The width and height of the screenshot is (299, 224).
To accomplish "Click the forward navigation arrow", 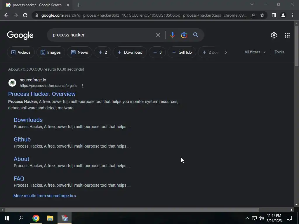I will [16, 15].
